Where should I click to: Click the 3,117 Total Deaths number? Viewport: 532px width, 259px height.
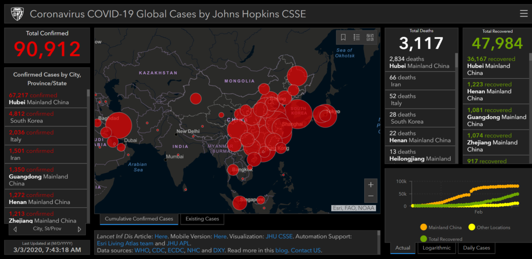click(421, 43)
